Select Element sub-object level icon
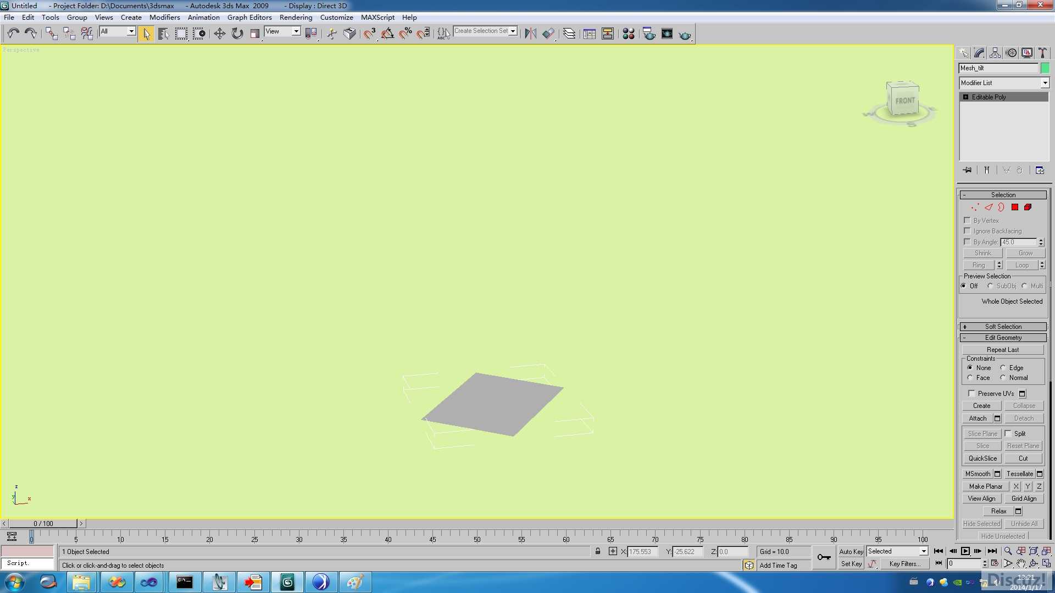Viewport: 1055px width, 593px height. (1028, 207)
